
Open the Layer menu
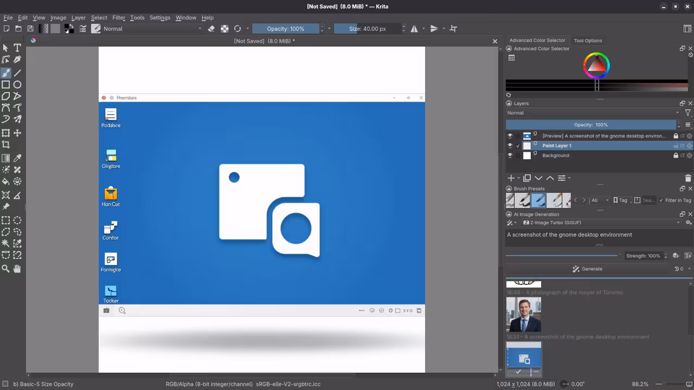pos(78,17)
